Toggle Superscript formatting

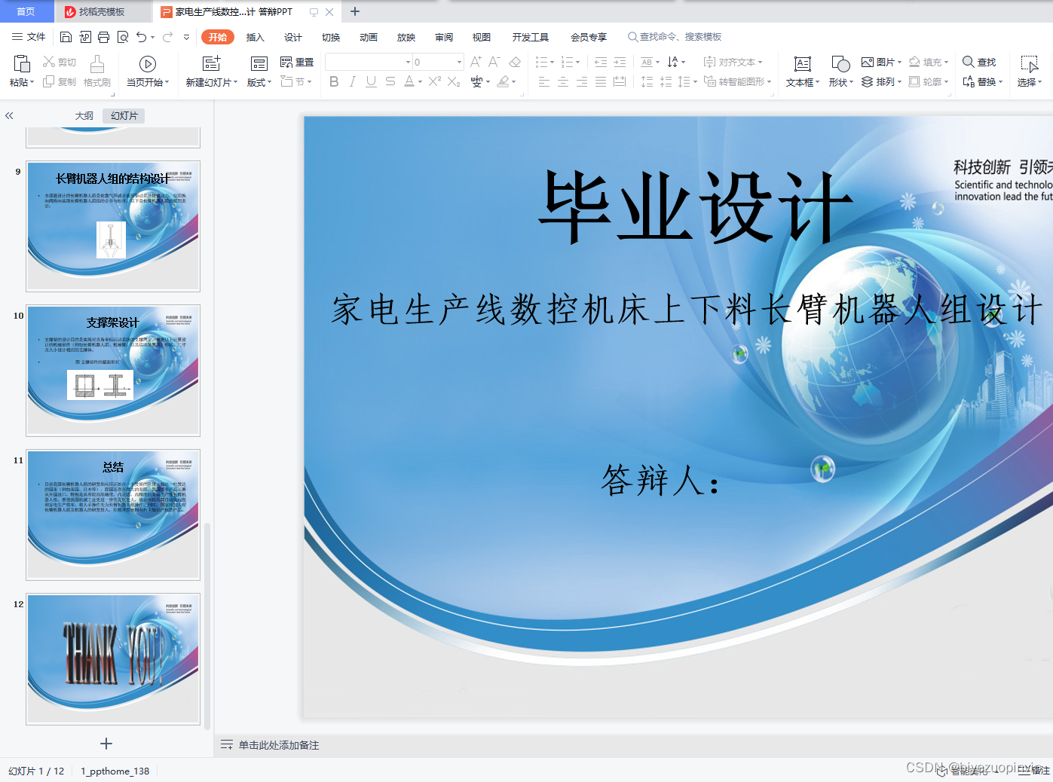tap(435, 81)
